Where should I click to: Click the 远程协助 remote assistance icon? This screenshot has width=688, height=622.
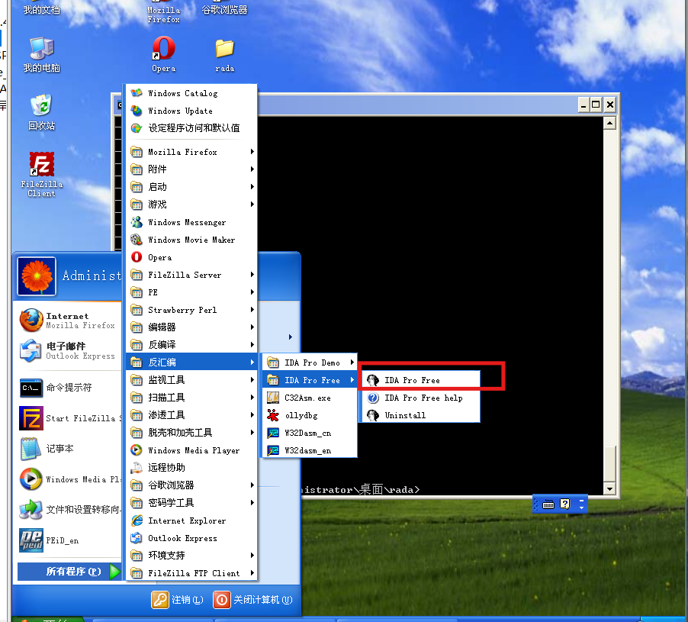click(137, 468)
